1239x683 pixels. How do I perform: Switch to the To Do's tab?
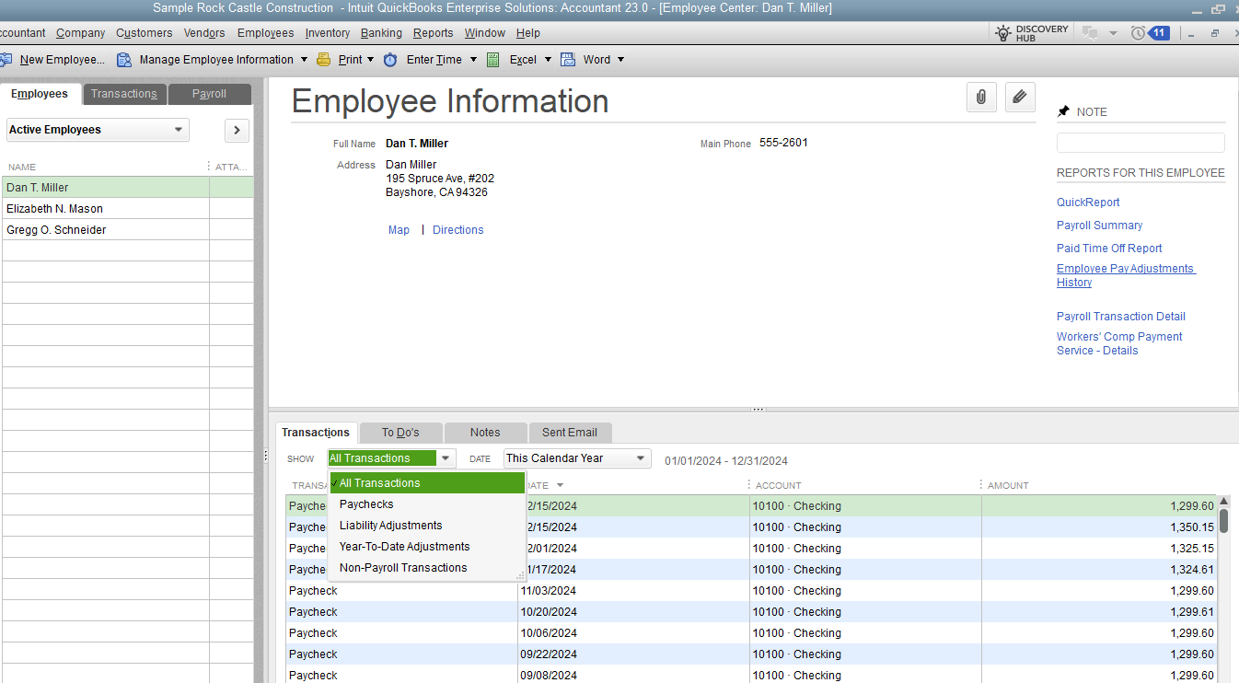point(400,433)
